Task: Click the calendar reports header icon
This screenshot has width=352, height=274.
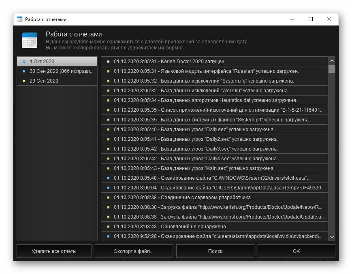Action: [30, 40]
